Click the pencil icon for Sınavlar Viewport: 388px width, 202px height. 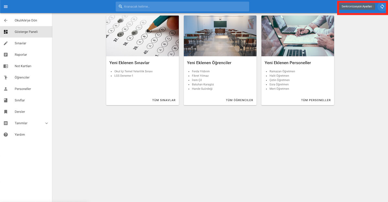pos(5,43)
